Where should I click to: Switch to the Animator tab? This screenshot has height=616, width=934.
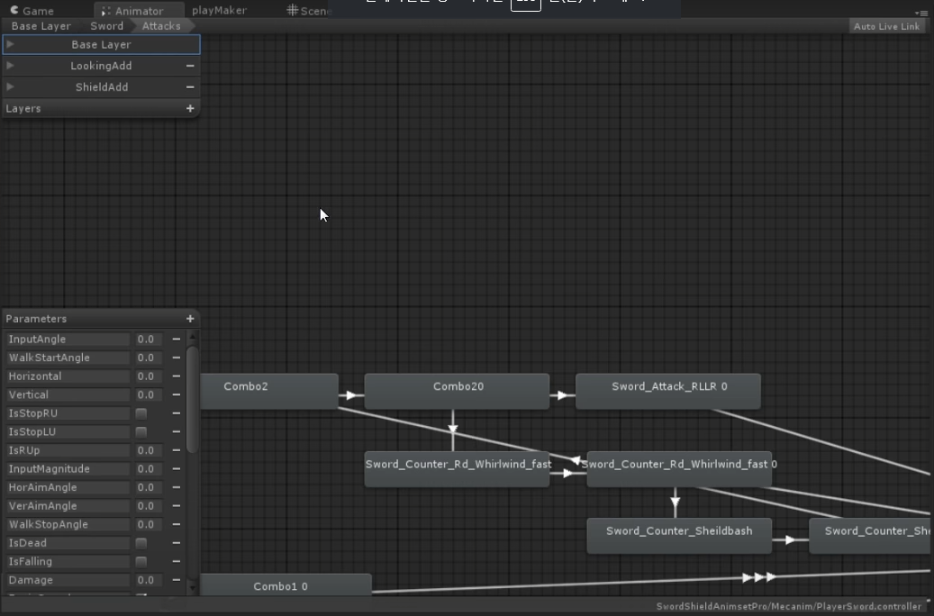tap(139, 11)
